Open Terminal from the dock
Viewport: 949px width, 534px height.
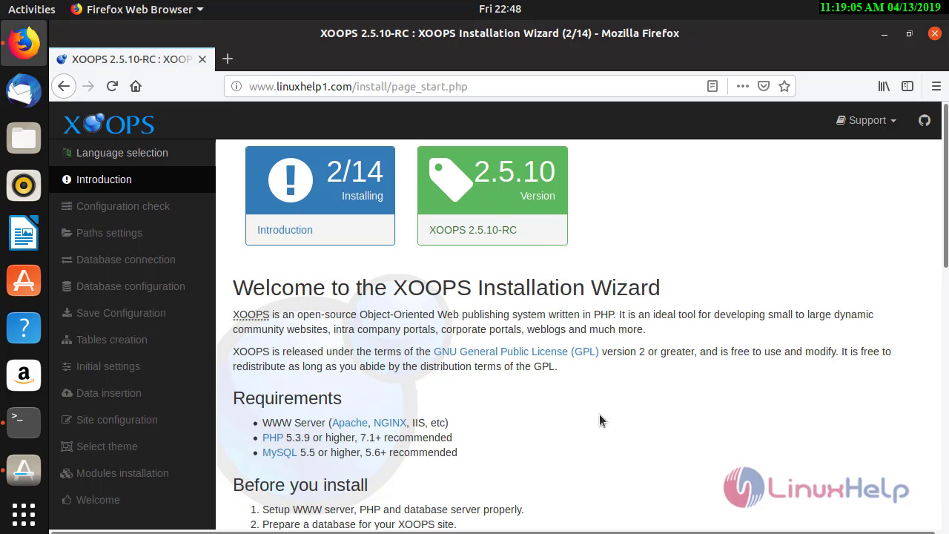24,423
